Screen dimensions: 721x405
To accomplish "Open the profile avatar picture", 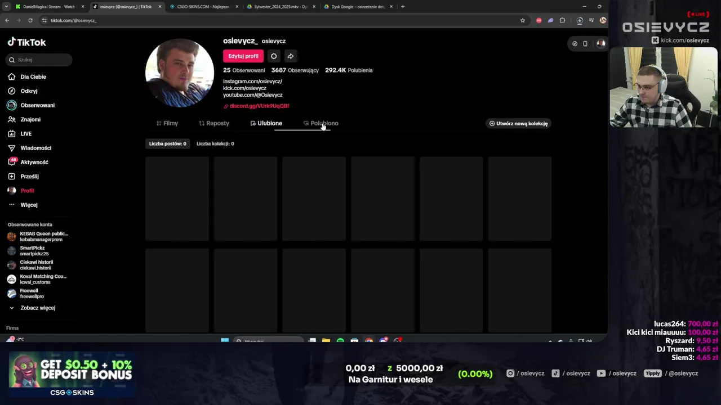I will [180, 73].
